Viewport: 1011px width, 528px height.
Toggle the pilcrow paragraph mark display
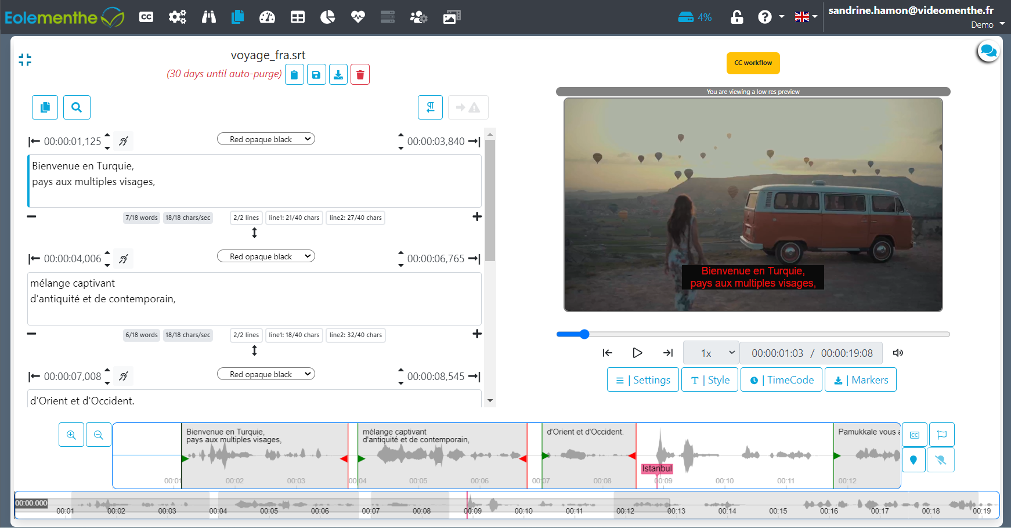click(x=430, y=107)
